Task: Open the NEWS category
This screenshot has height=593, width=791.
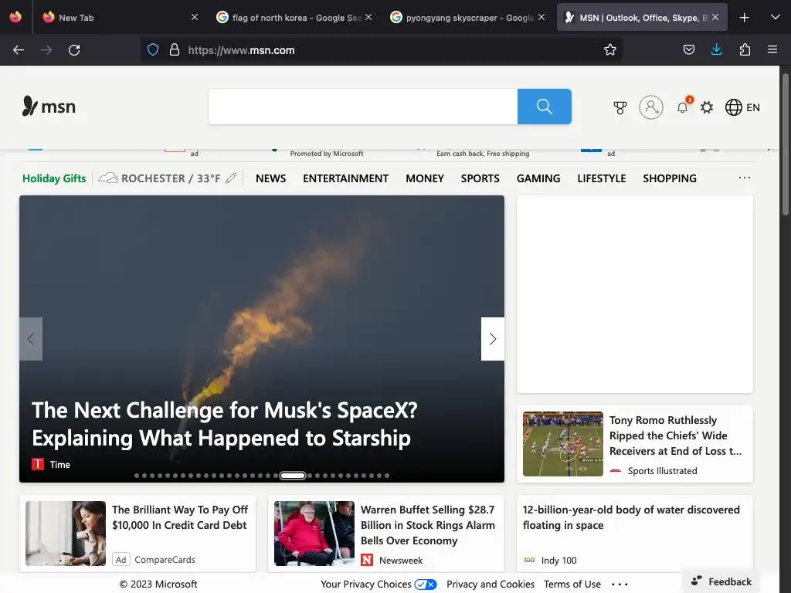Action: point(271,178)
